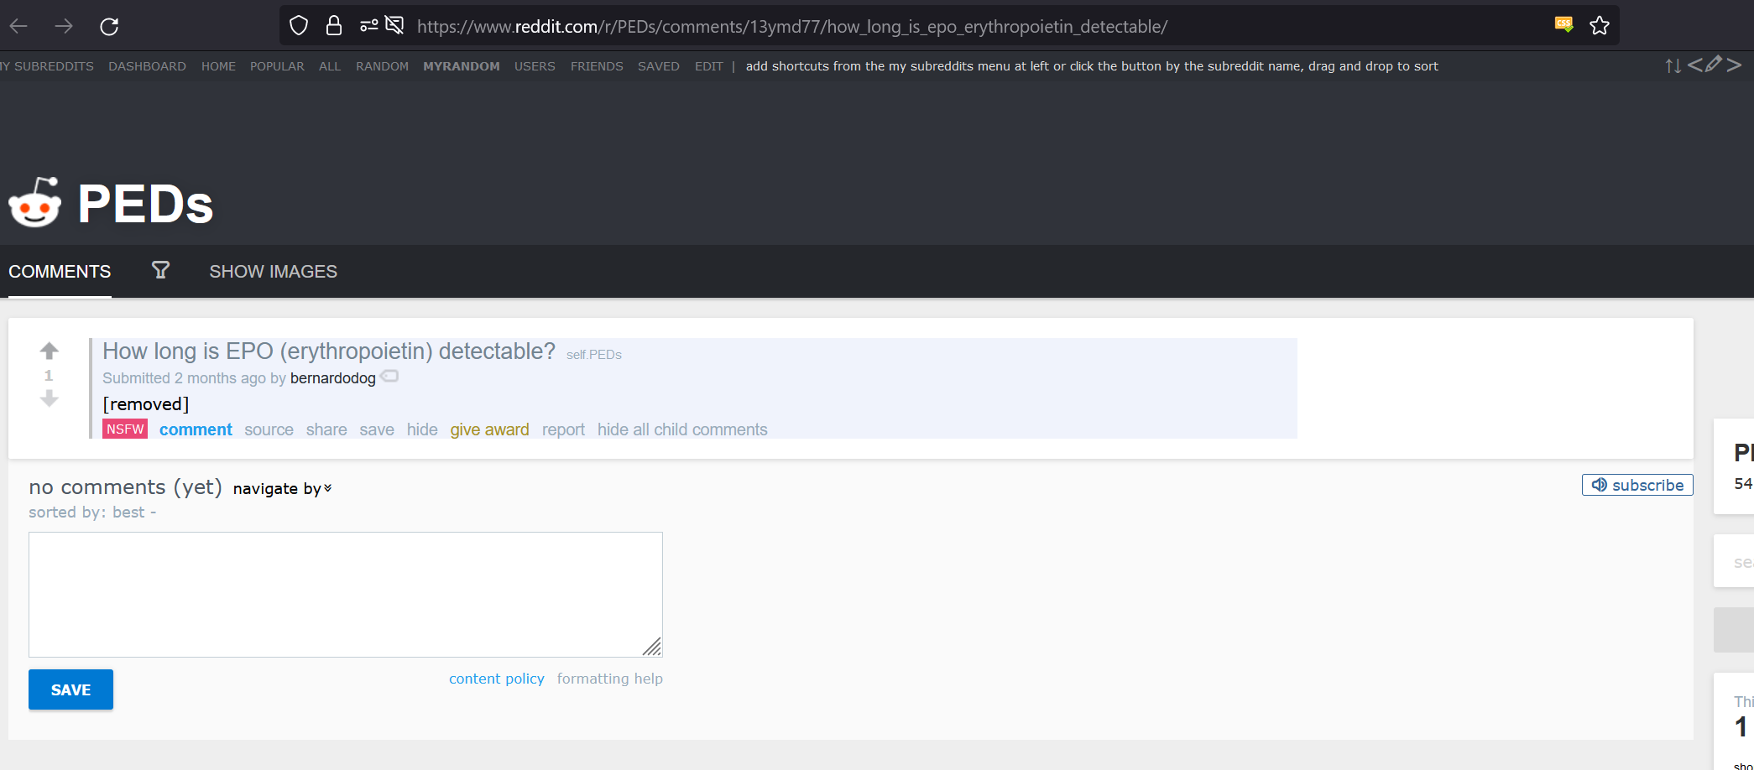Switch to the Show Images tab

(273, 272)
